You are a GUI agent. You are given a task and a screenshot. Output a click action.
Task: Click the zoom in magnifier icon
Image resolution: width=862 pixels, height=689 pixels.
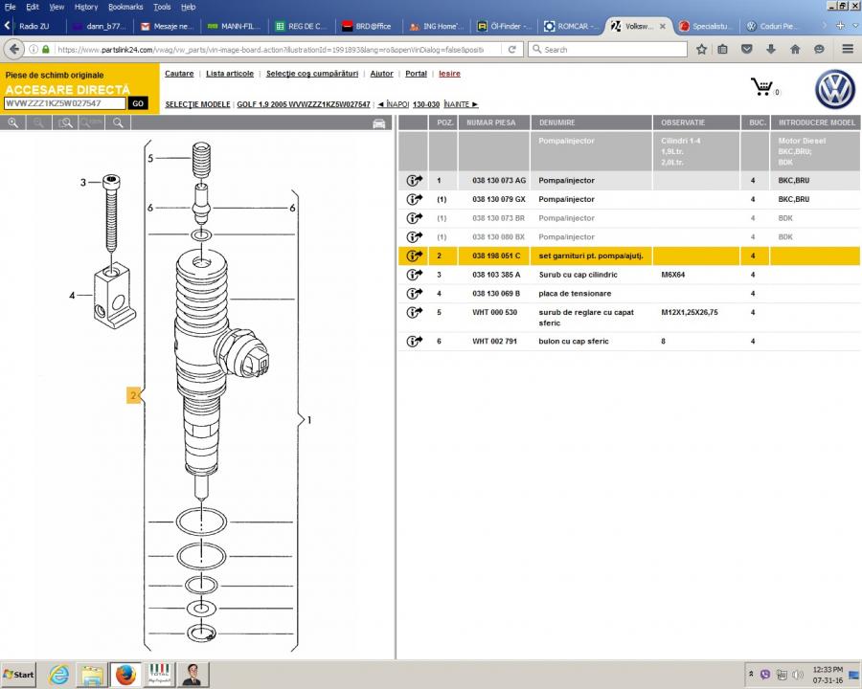click(13, 122)
